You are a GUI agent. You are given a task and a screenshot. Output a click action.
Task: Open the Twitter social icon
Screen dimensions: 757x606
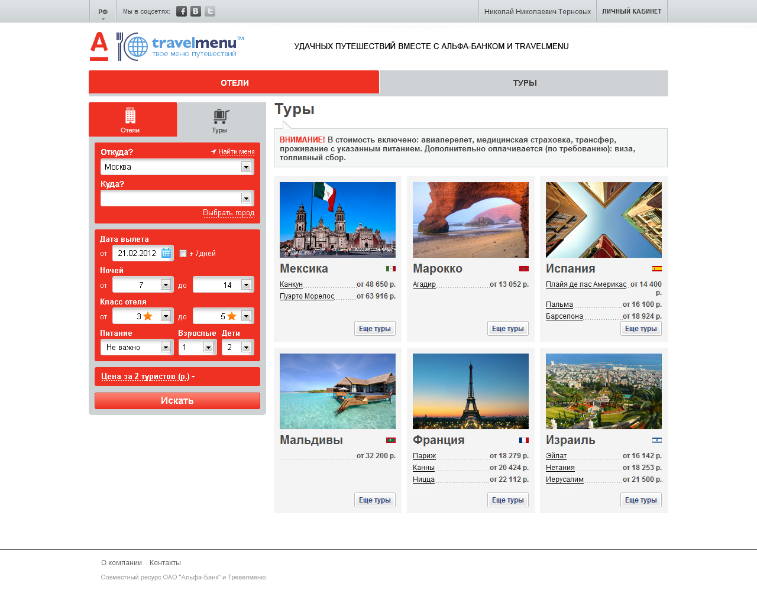210,11
